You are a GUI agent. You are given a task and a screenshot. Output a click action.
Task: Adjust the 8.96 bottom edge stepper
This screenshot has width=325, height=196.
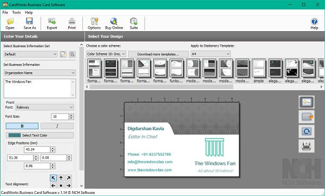(53, 166)
